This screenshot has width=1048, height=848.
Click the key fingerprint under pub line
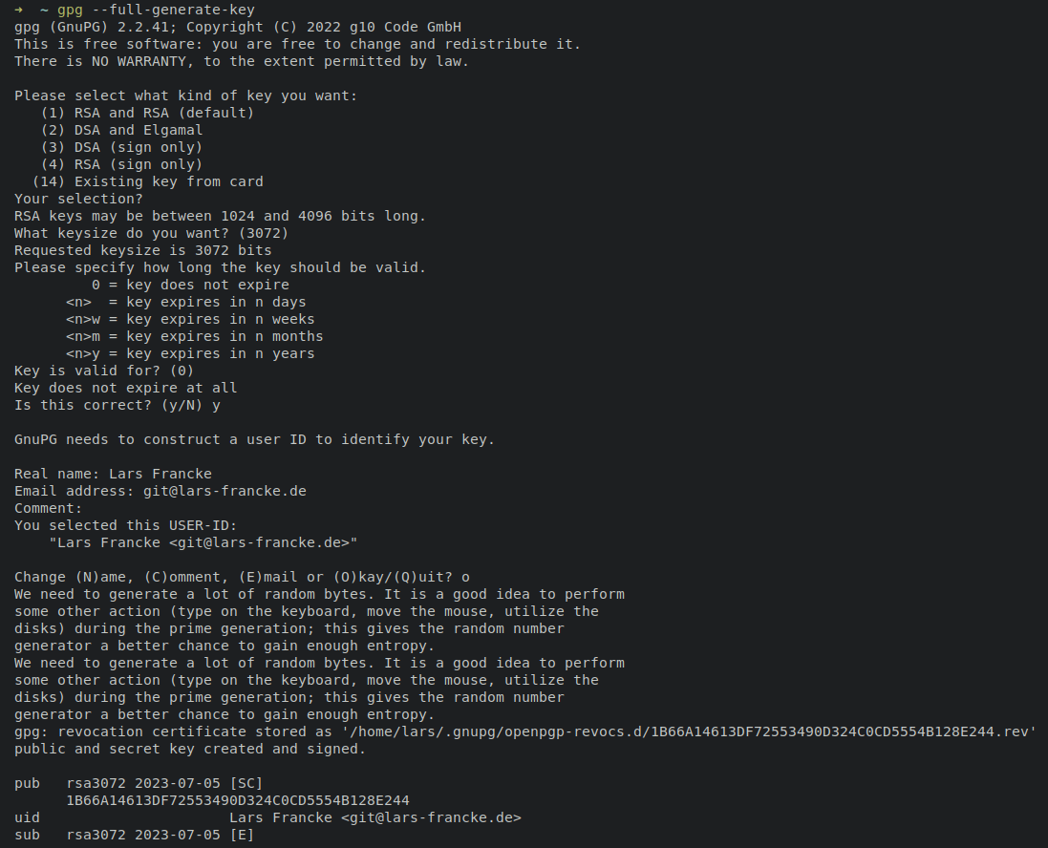coord(238,800)
